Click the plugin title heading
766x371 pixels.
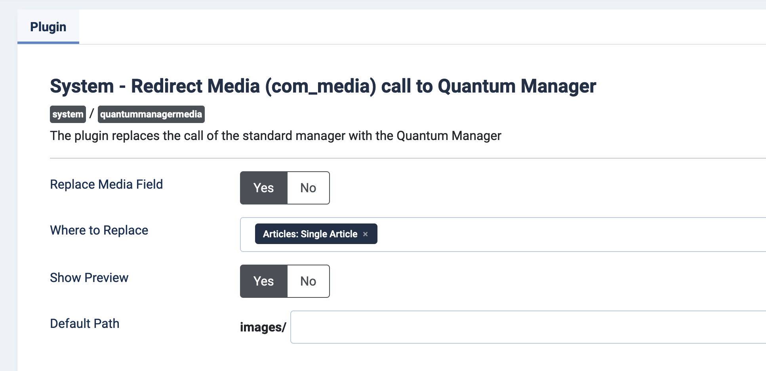click(x=323, y=86)
